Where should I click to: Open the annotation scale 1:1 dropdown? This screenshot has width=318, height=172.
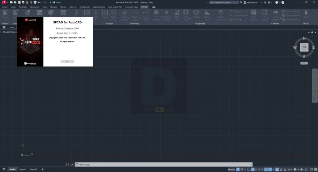point(290,170)
